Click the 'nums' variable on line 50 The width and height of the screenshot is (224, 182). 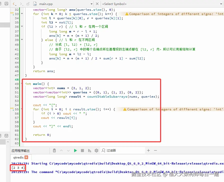[61, 88]
